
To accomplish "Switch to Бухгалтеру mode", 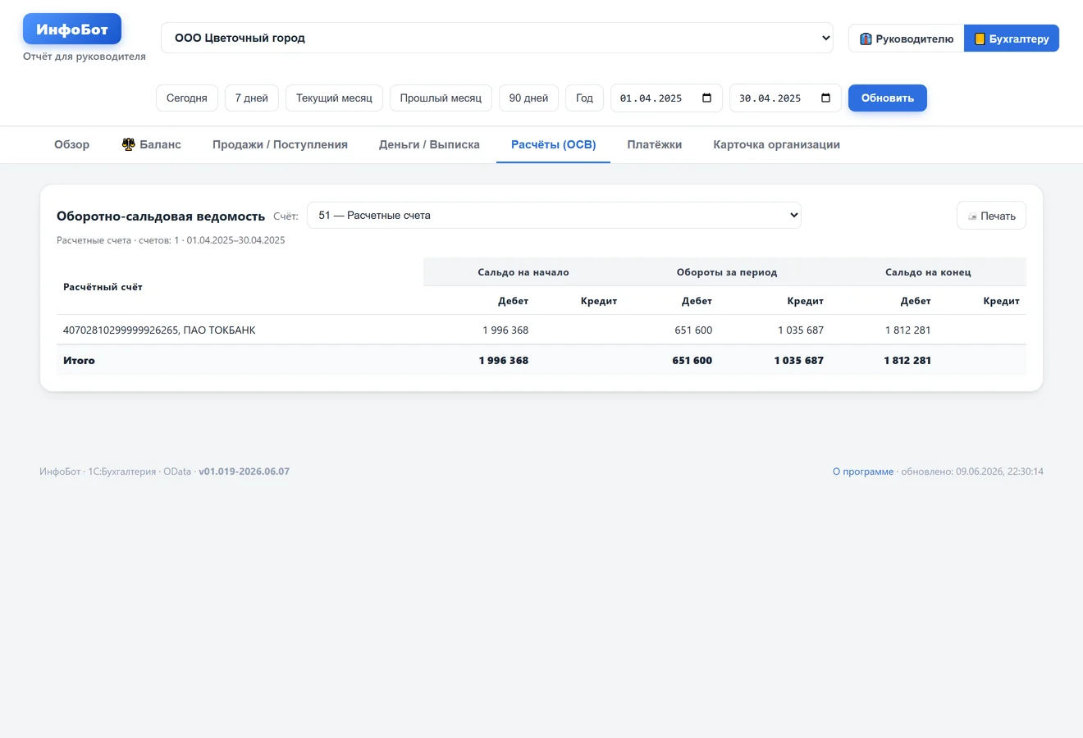I will point(1012,39).
